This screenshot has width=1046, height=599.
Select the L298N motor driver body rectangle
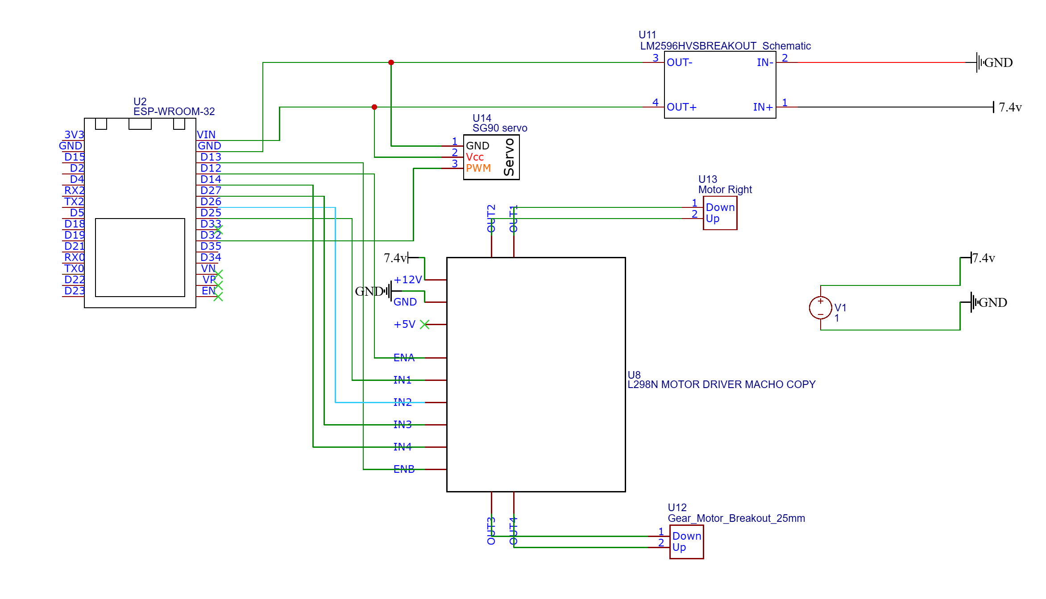point(536,375)
